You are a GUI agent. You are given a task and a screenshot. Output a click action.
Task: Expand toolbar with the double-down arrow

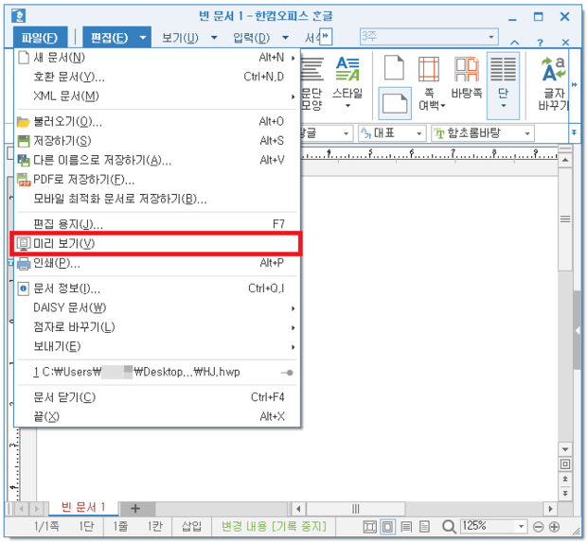575,132
